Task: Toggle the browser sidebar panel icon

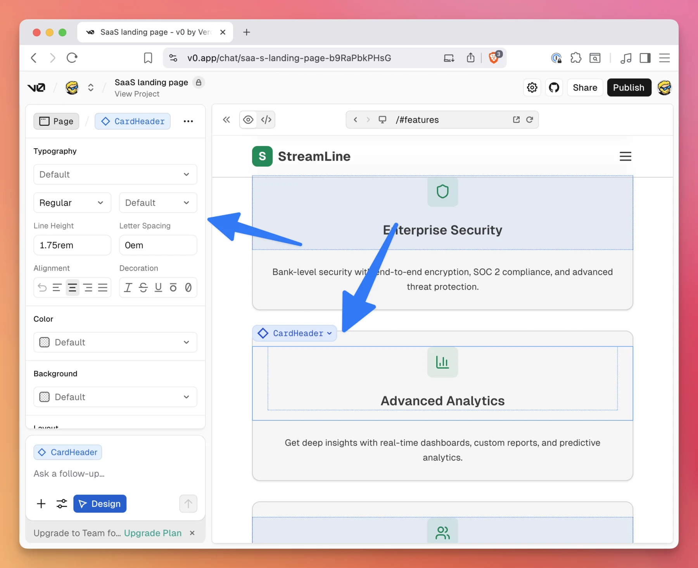Action: [x=645, y=58]
